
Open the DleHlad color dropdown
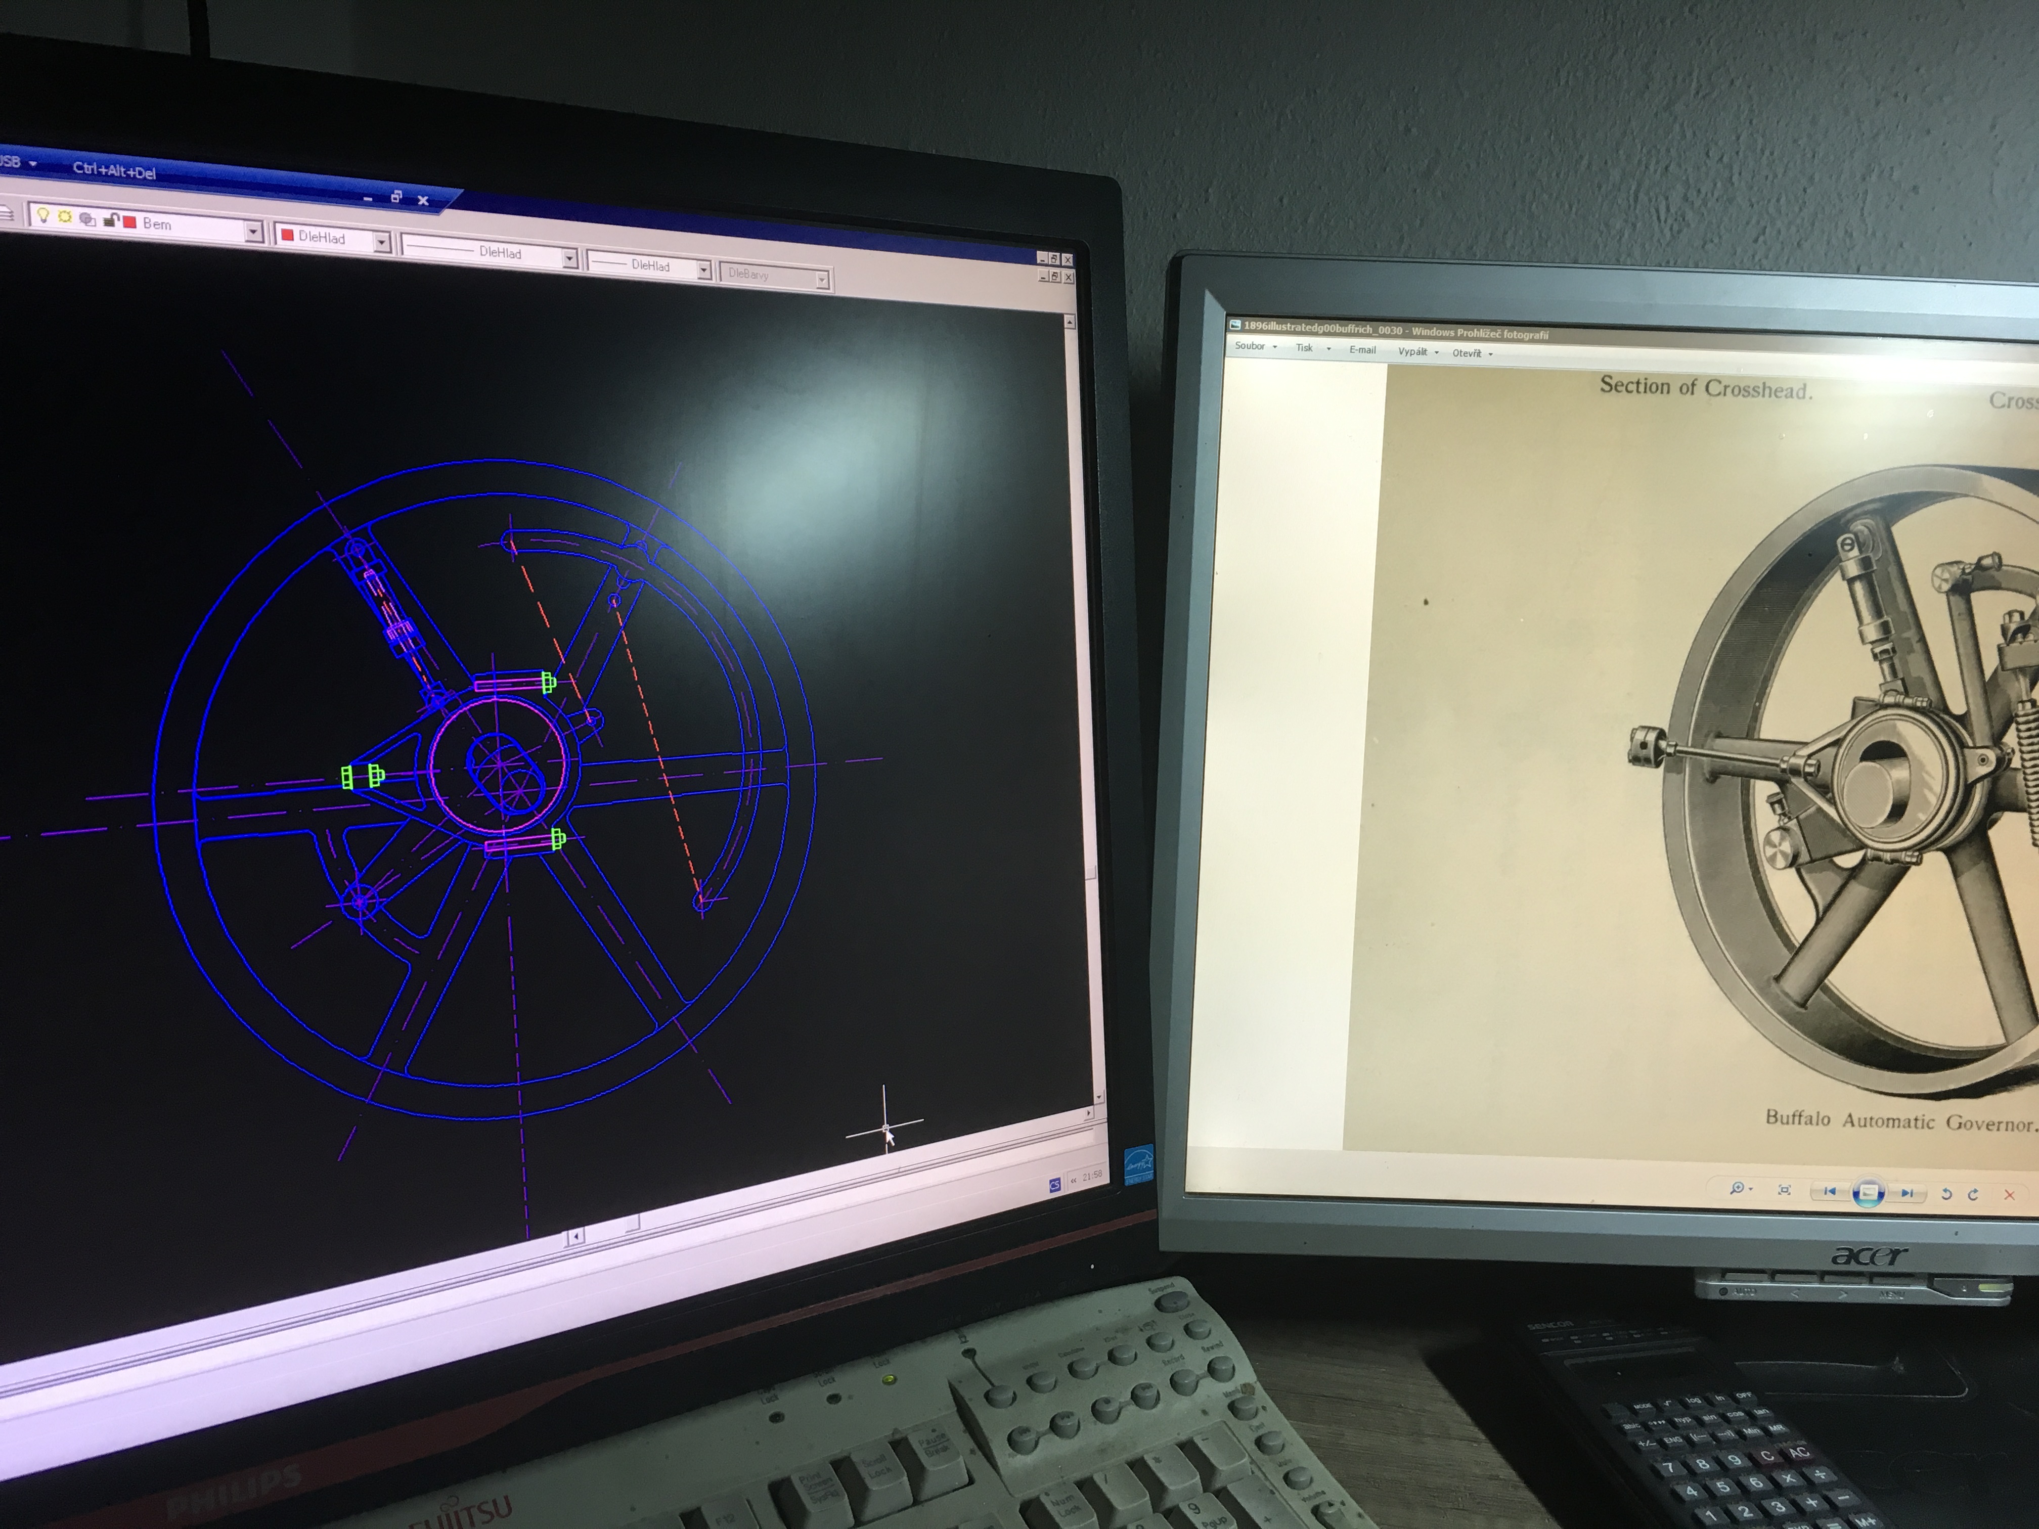tap(382, 242)
